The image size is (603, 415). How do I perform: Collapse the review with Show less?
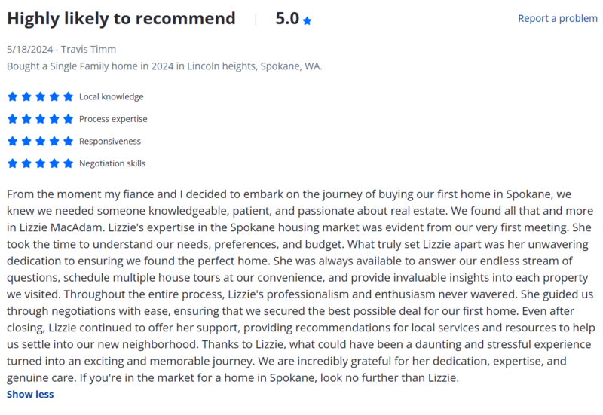30,394
